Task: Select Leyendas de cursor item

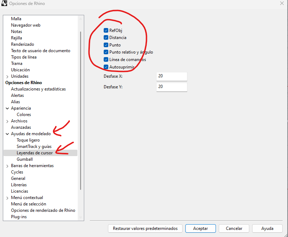Action: (x=35, y=153)
